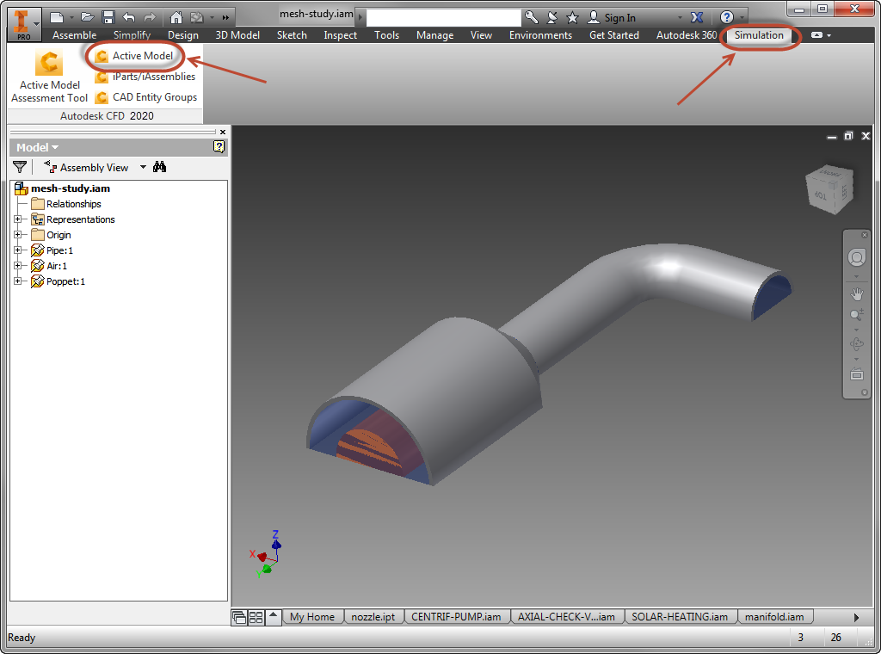Switch to the Simplify ribbon tab
The width and height of the screenshot is (881, 654).
click(x=132, y=34)
